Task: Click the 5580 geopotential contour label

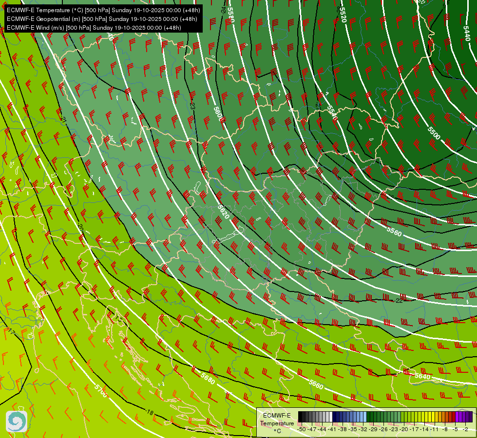Action: pyautogui.click(x=231, y=16)
